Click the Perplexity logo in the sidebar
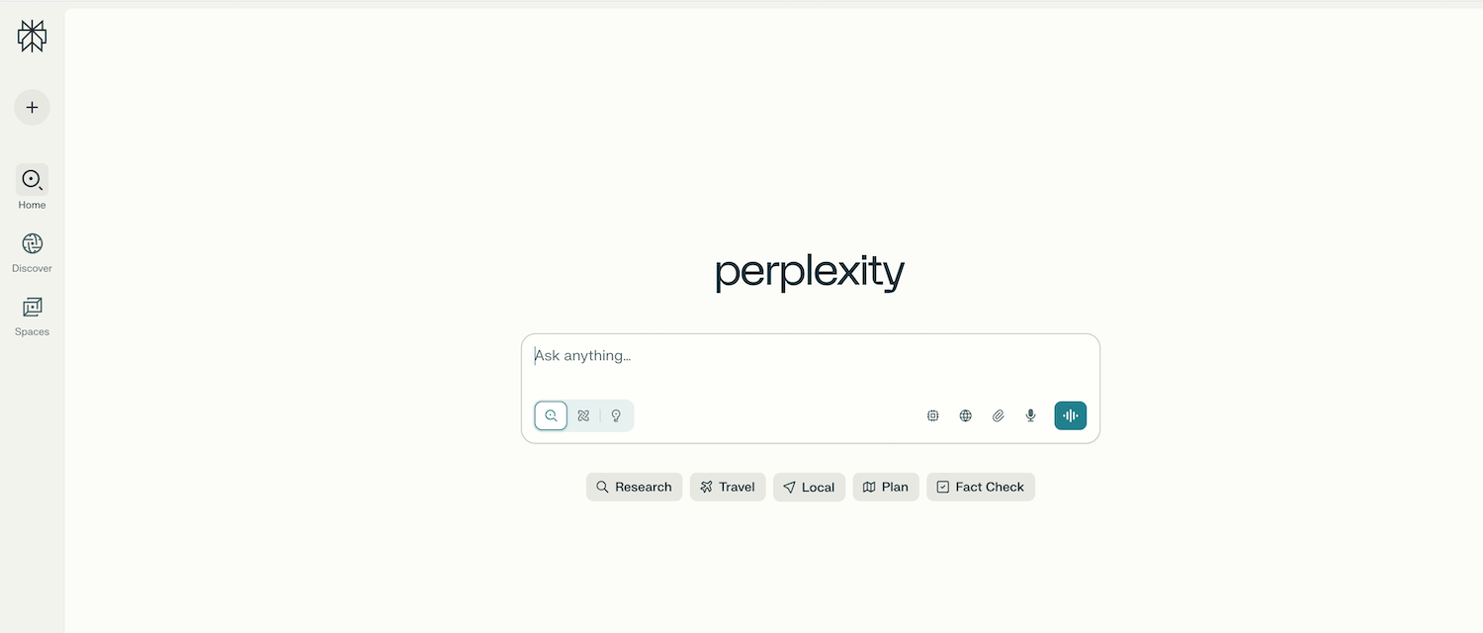The image size is (1483, 633). [x=32, y=35]
